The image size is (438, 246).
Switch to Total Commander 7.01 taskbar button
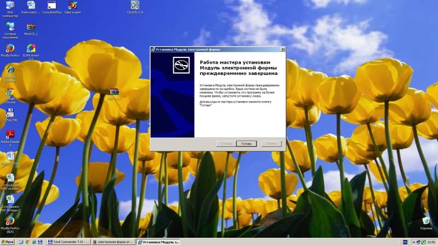pyautogui.click(x=68, y=242)
